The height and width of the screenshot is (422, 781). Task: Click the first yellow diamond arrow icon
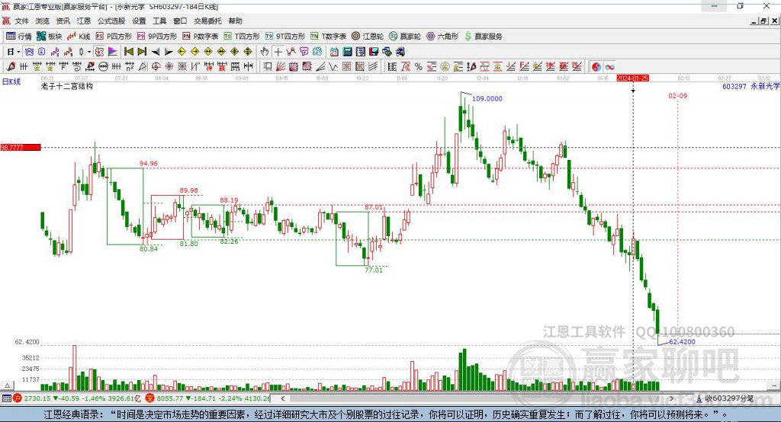click(182, 52)
